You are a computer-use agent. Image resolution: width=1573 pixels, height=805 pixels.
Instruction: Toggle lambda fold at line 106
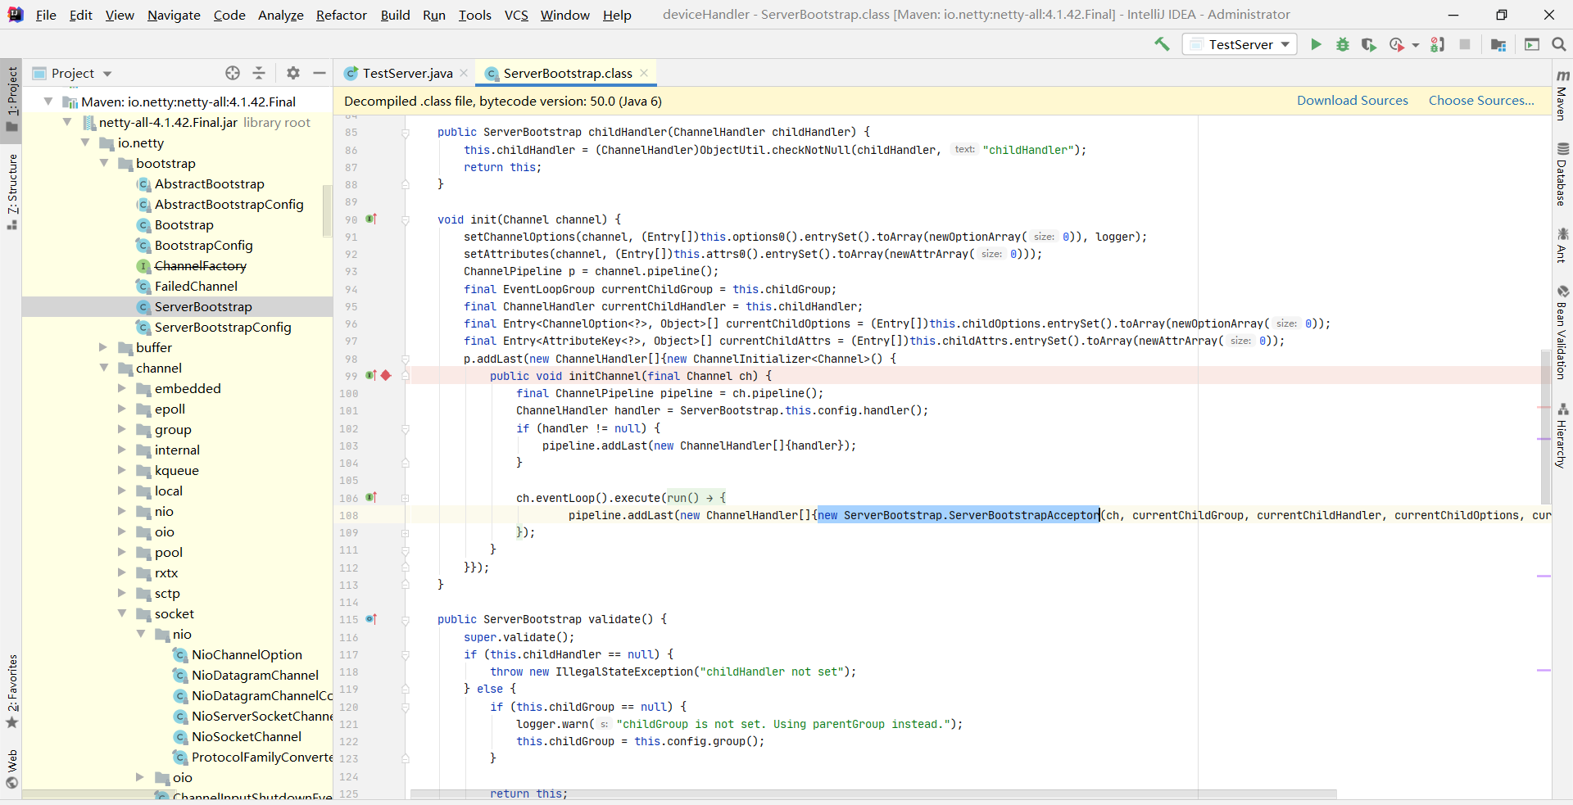coord(405,498)
